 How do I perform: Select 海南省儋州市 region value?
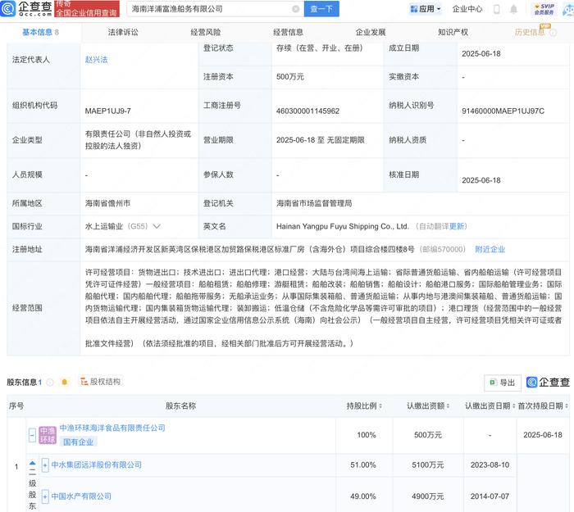tap(107, 203)
